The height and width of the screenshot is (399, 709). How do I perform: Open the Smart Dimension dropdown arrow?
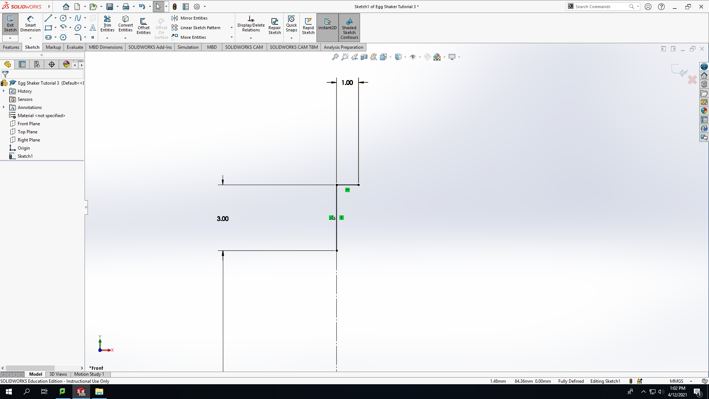(x=30, y=38)
